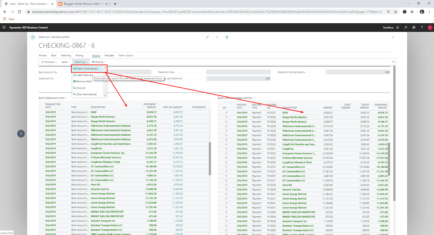Click the Statement Ending Balance field
The image size is (434, 235).
[358, 72]
